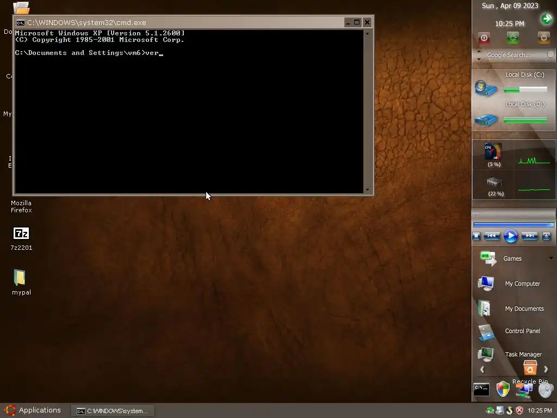Viewport: 557px width, 418px height.
Task: Click the eject button in player
Action: click(546, 236)
